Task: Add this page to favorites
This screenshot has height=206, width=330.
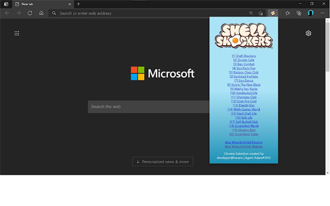Action: point(260,13)
